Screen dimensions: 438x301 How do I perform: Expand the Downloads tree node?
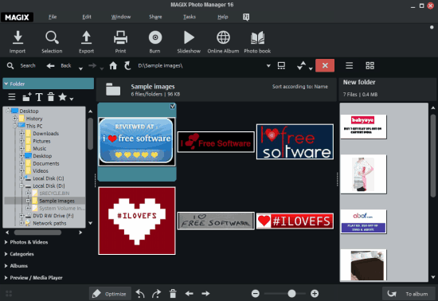point(22,134)
